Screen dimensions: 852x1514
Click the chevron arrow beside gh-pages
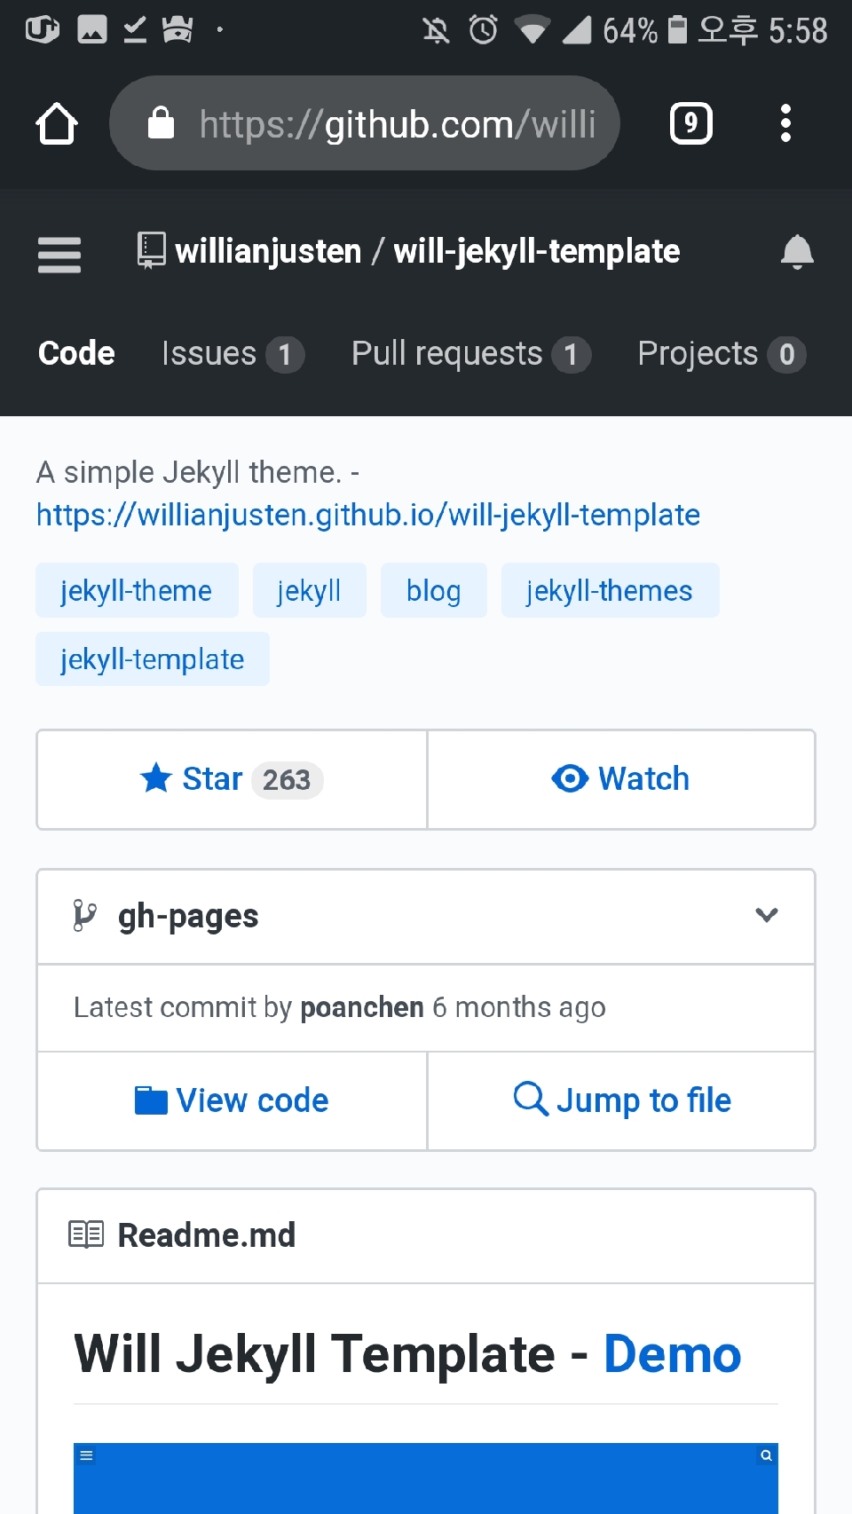767,915
